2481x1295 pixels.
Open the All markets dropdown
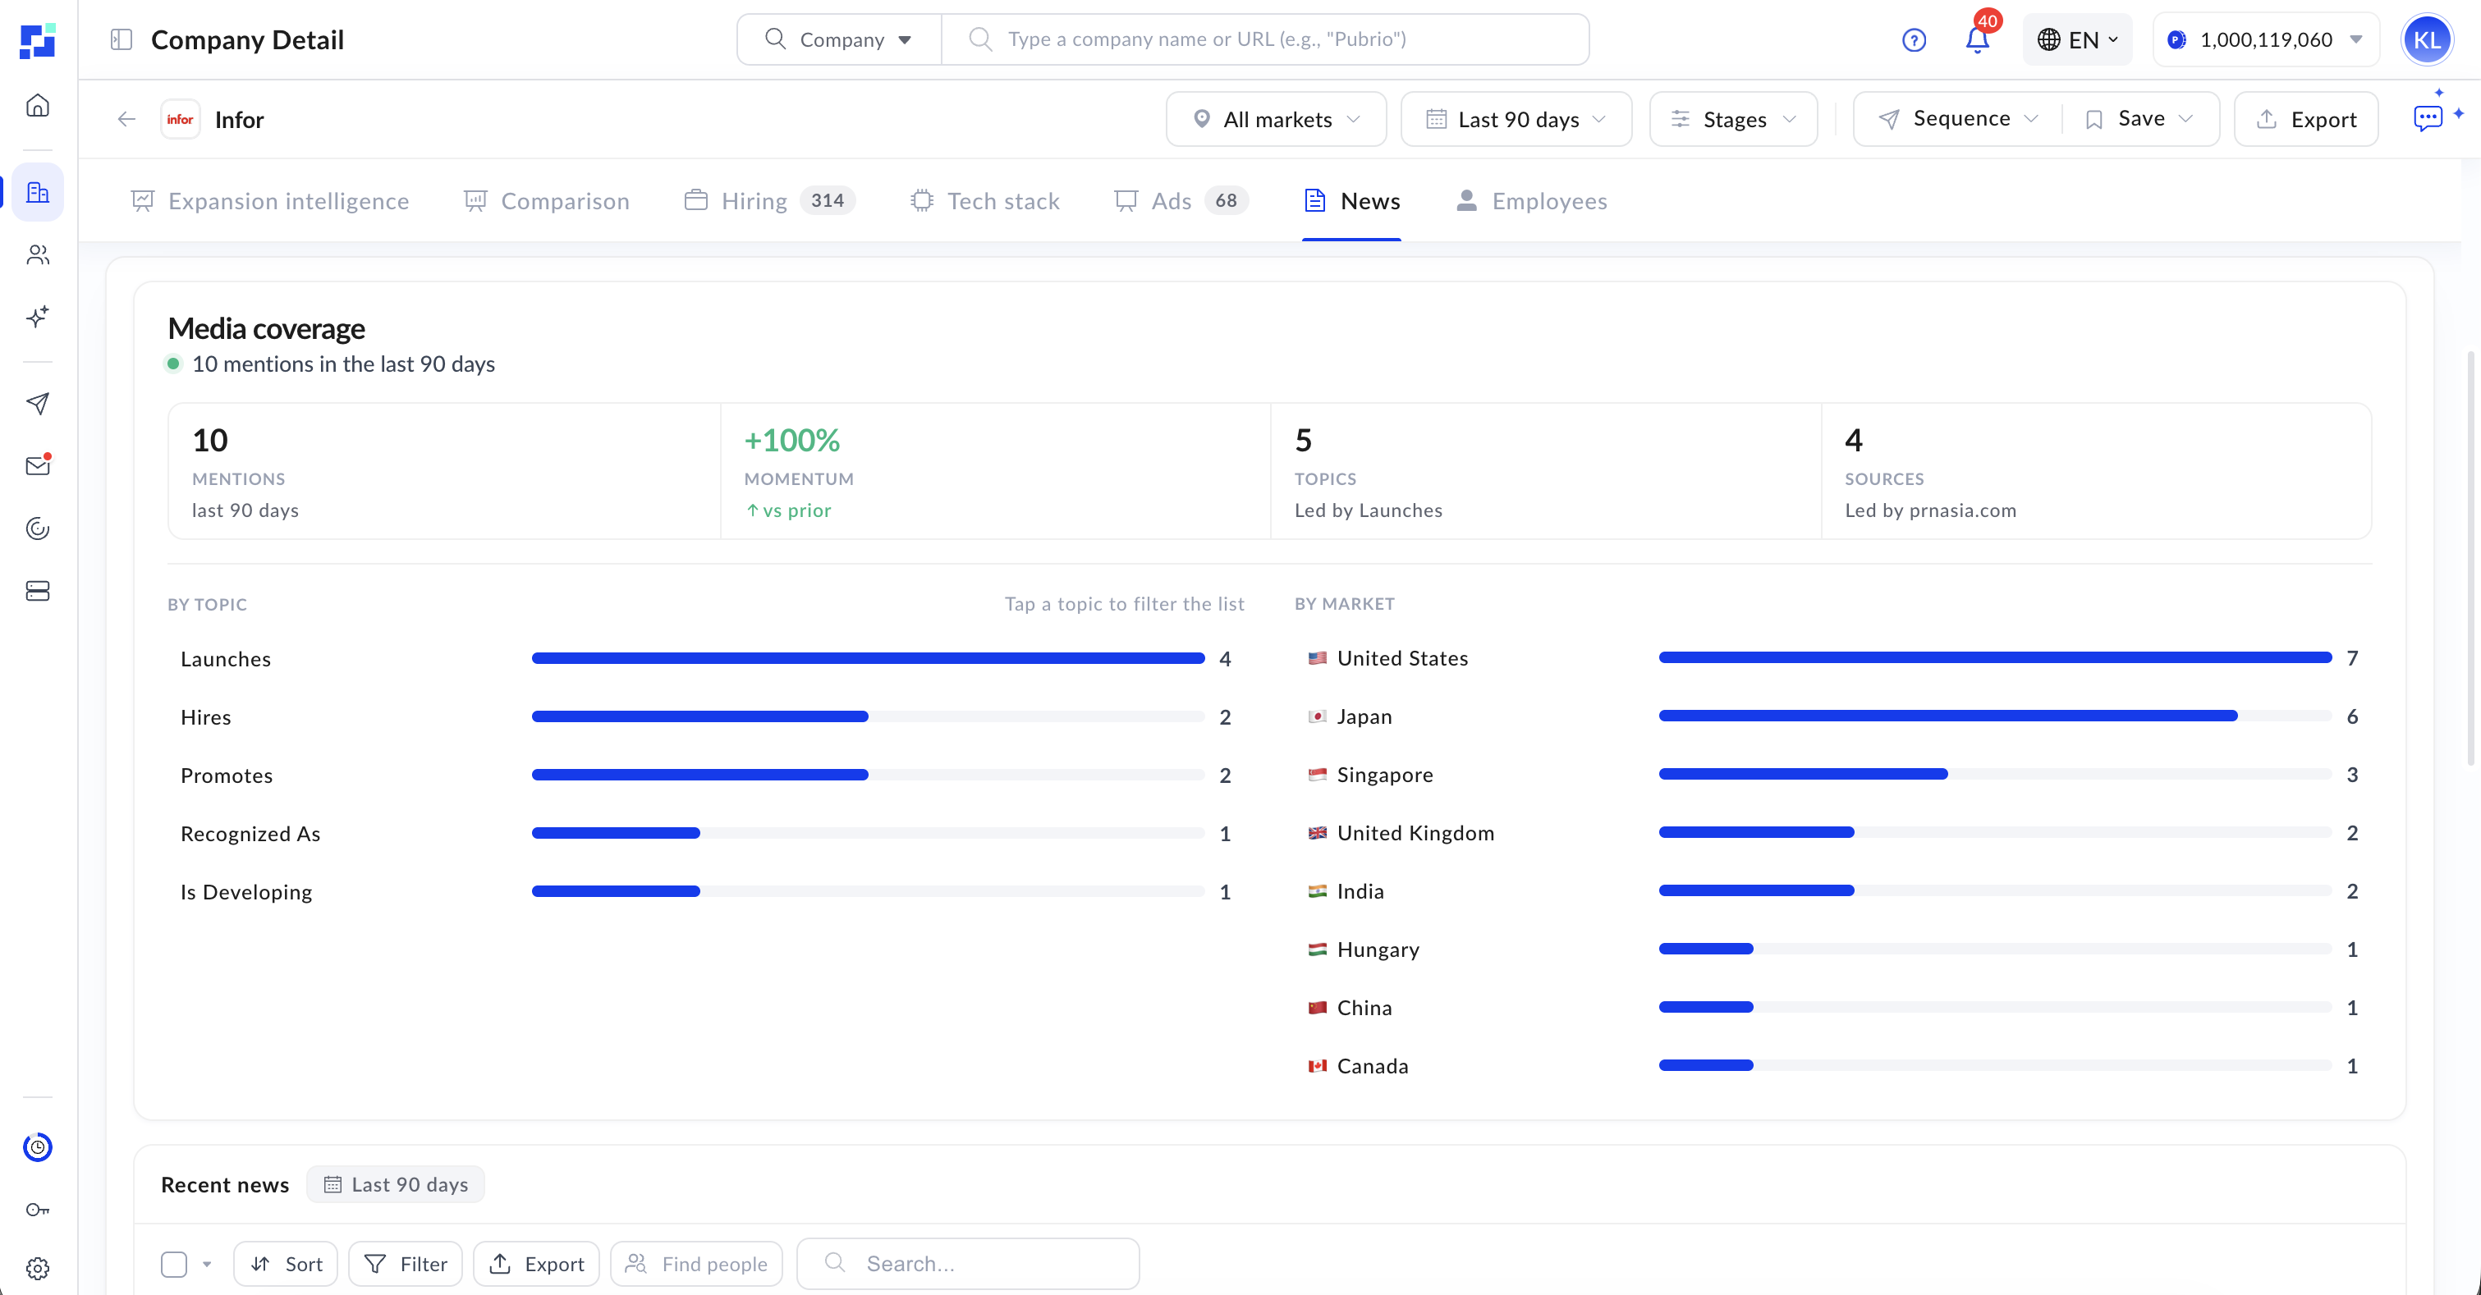point(1276,119)
